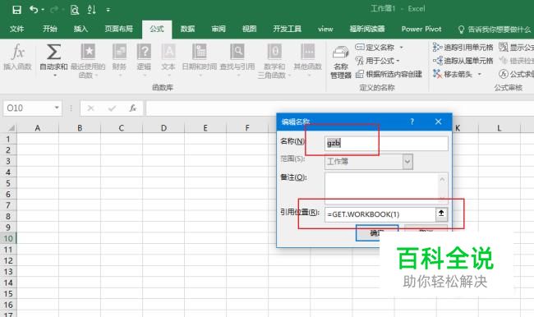Image resolution: width=534 pixels, height=317 pixels.
Task: Expand Remove Arrows dropdown arrow
Action: tap(480, 74)
